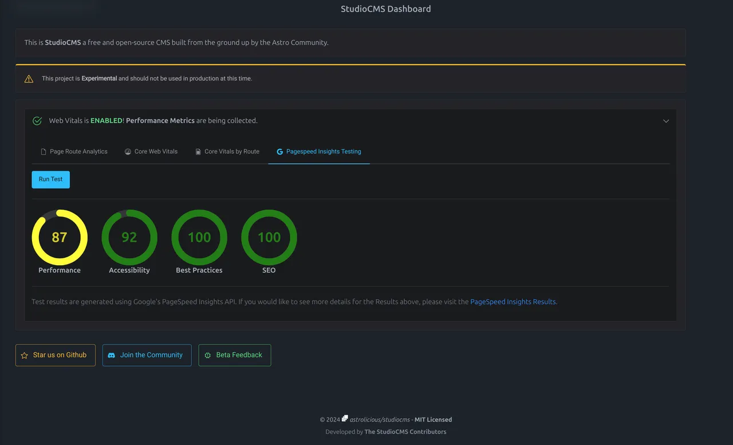The image size is (733, 445).
Task: Select the Core Vitals by Route tab
Action: click(x=227, y=152)
